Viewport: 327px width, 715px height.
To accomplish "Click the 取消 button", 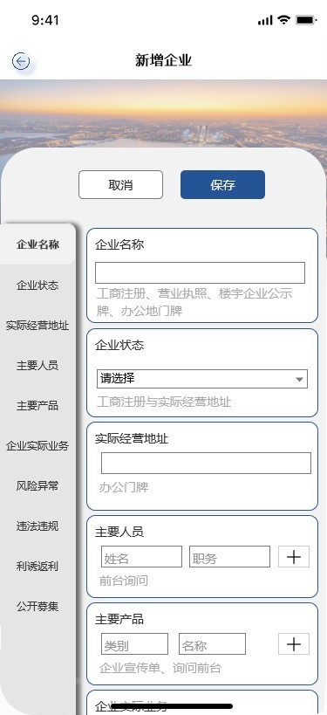I will (x=120, y=185).
